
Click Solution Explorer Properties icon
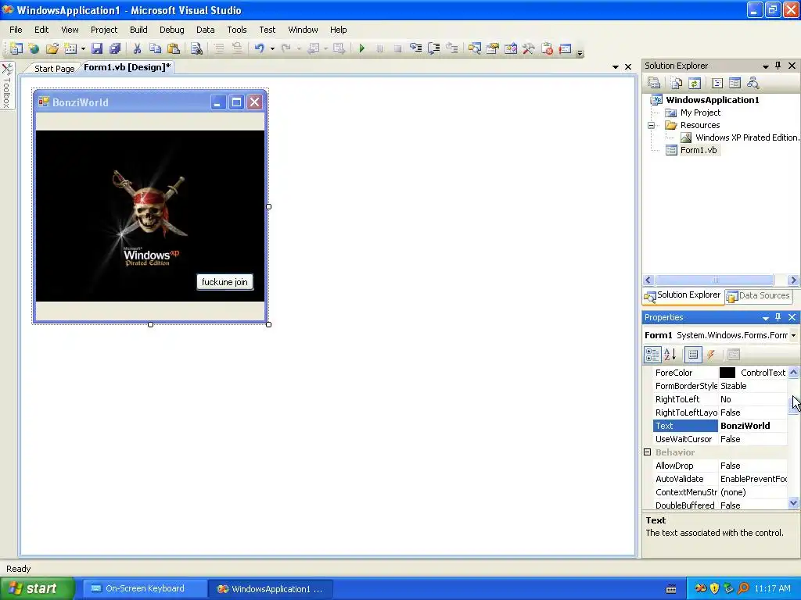(x=654, y=83)
